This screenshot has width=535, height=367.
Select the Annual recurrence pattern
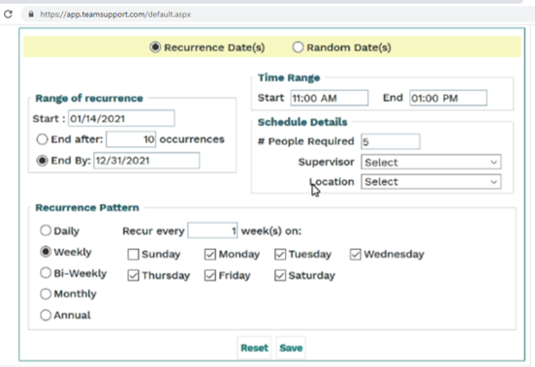coord(46,315)
